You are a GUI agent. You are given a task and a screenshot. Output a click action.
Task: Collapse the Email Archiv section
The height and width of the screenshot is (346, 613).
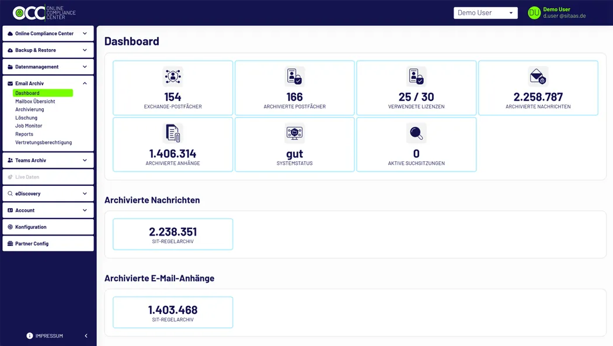[x=48, y=83]
